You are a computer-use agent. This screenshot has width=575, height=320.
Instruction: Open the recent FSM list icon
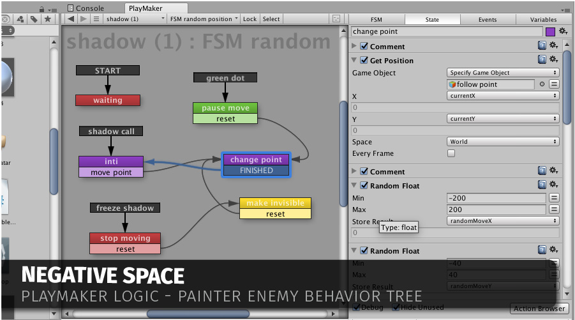[96, 19]
